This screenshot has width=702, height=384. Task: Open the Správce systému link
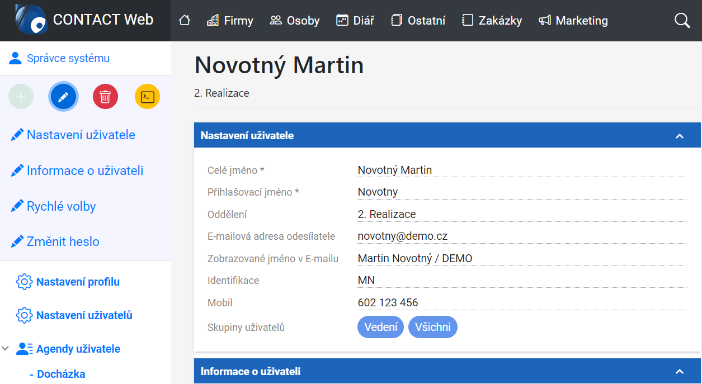point(68,58)
